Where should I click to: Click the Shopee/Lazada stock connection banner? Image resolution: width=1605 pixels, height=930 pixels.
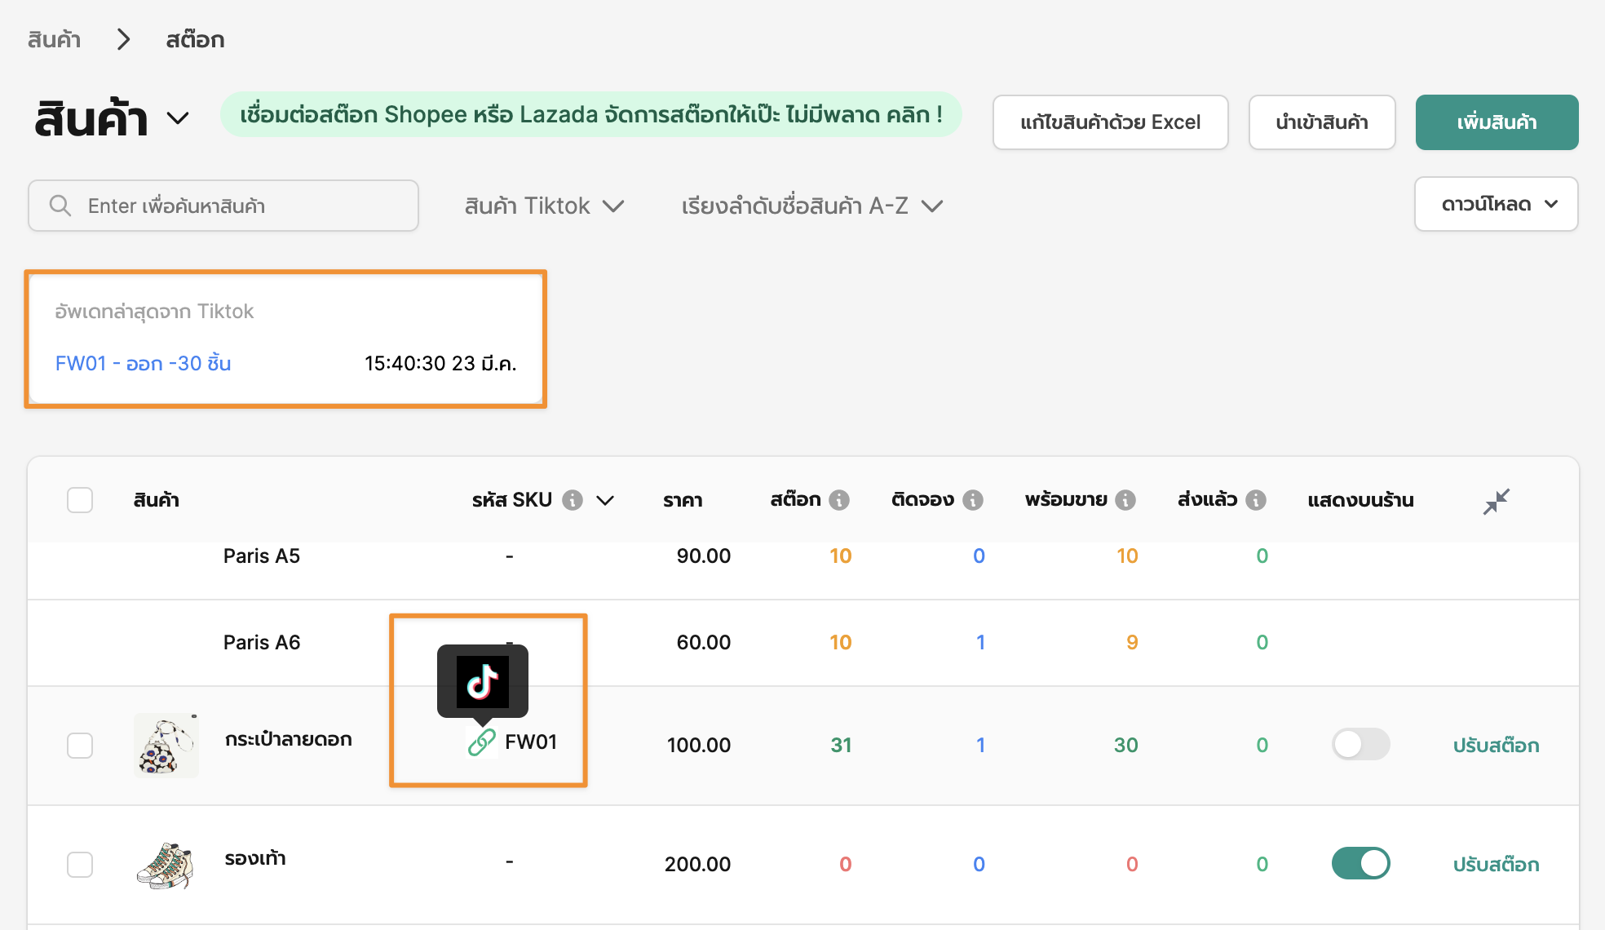pyautogui.click(x=591, y=114)
